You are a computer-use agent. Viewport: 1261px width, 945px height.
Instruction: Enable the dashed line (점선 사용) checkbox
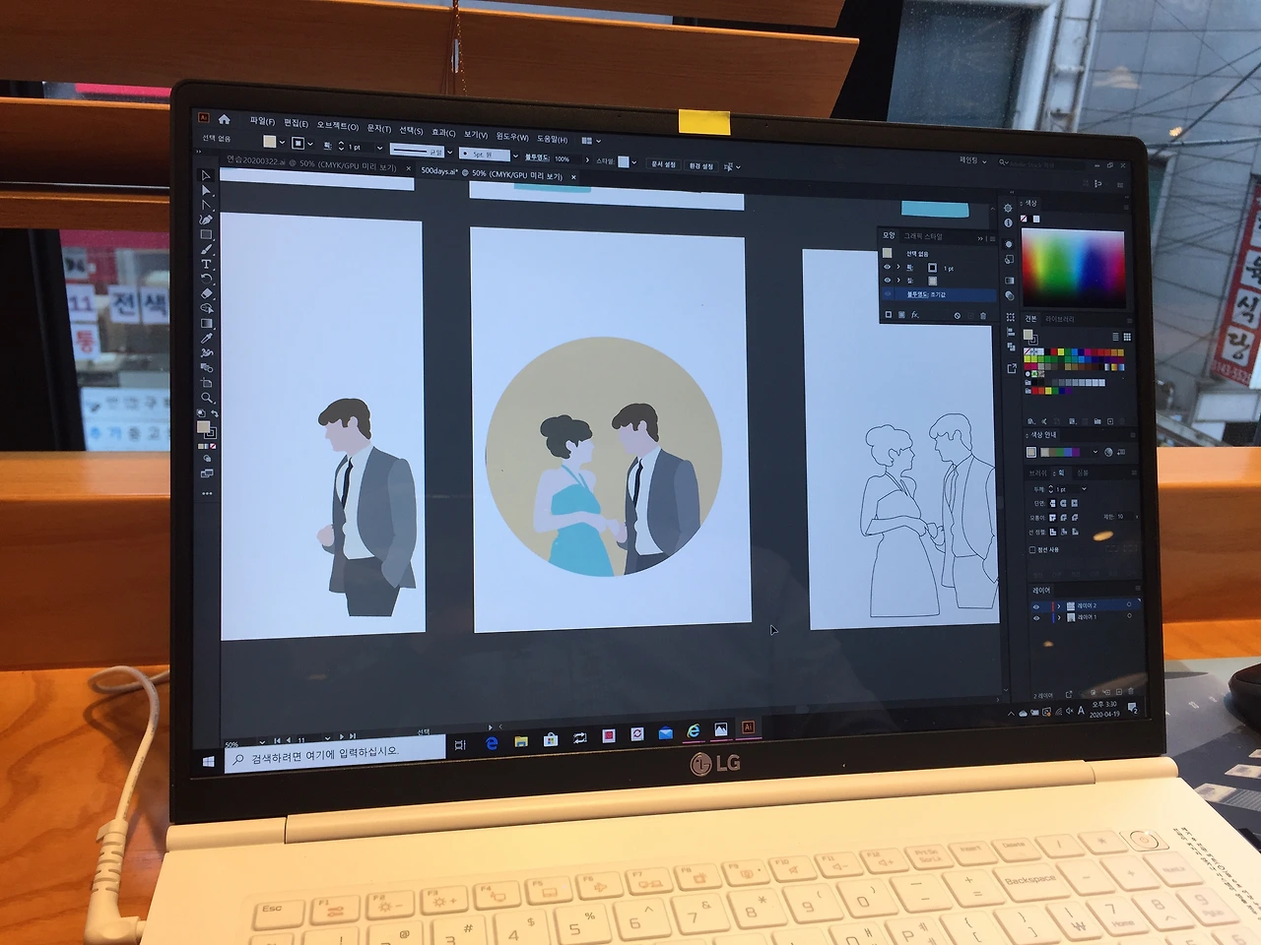(1032, 549)
